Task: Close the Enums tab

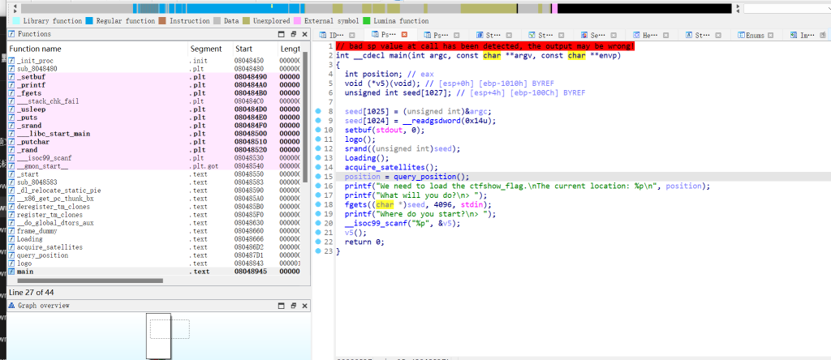Action: click(x=771, y=36)
